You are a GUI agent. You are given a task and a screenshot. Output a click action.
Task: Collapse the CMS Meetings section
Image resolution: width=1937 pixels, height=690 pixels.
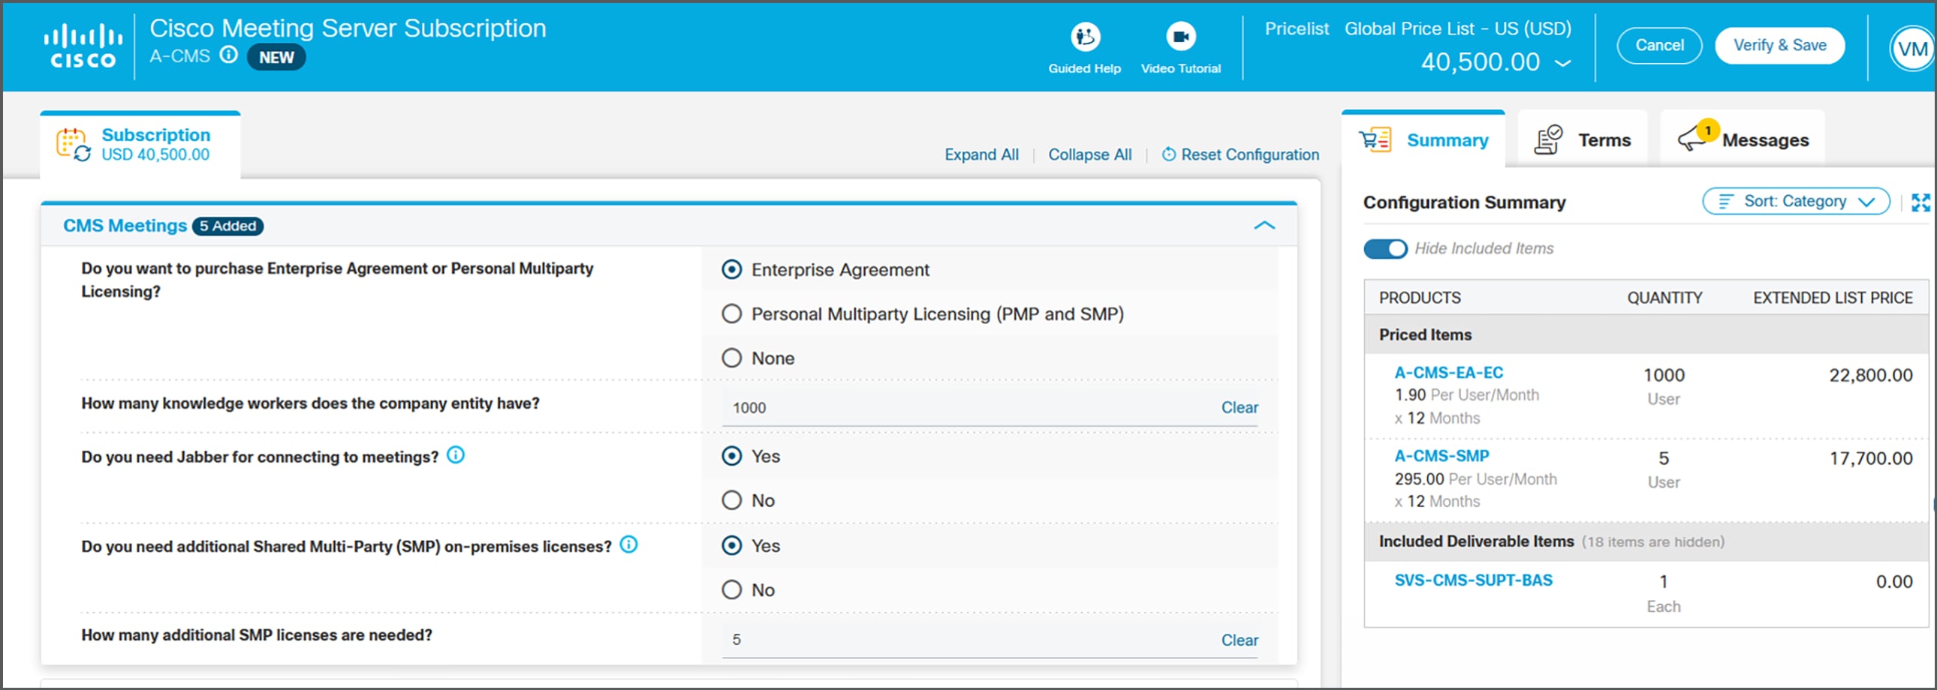1264,225
